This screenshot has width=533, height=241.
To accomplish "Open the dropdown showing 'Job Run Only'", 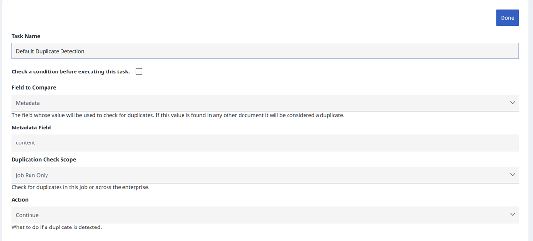I will [261, 175].
